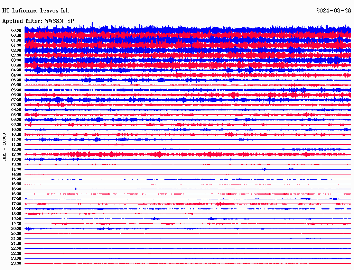This screenshot has height=270, width=354.
Task: Click the date label 2024-03-28
Action: (x=334, y=11)
